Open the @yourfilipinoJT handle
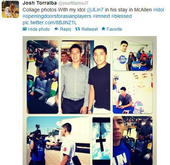This screenshot has height=165, width=170. pyautogui.click(x=73, y=3)
